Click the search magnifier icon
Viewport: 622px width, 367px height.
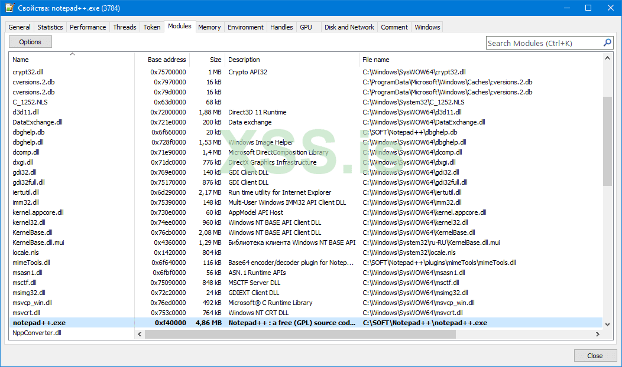coord(607,42)
